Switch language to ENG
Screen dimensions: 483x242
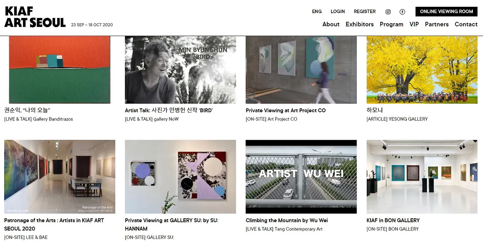[x=317, y=11]
